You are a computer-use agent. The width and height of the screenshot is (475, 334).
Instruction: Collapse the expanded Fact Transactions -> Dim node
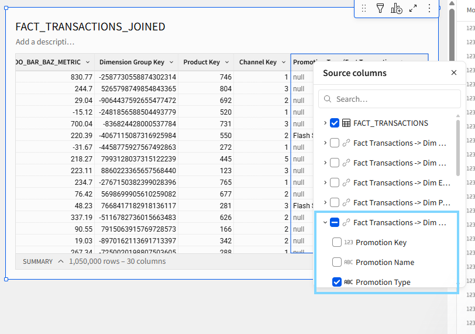325,222
